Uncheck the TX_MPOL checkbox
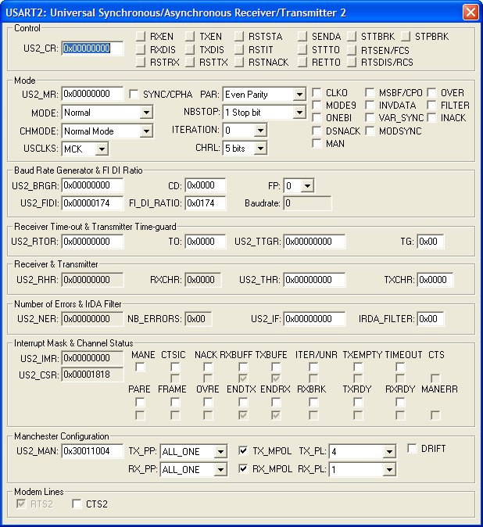The height and width of the screenshot is (527, 483). [x=243, y=450]
